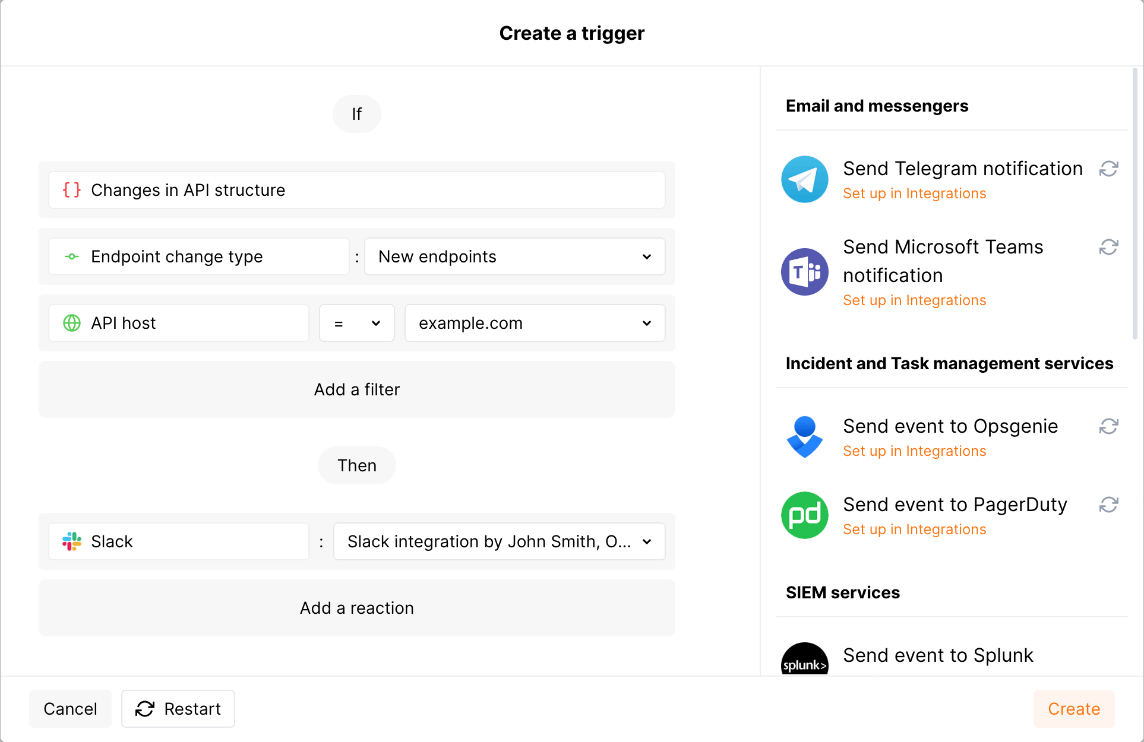Click the globe icon beside API host

71,323
